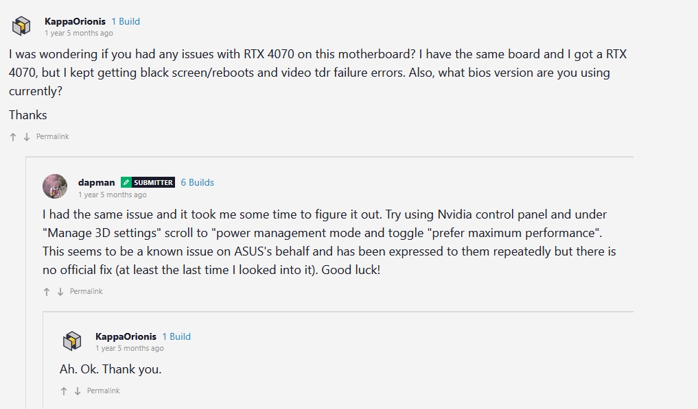Click dapman's profile picture
This screenshot has height=409, width=698.
55,186
